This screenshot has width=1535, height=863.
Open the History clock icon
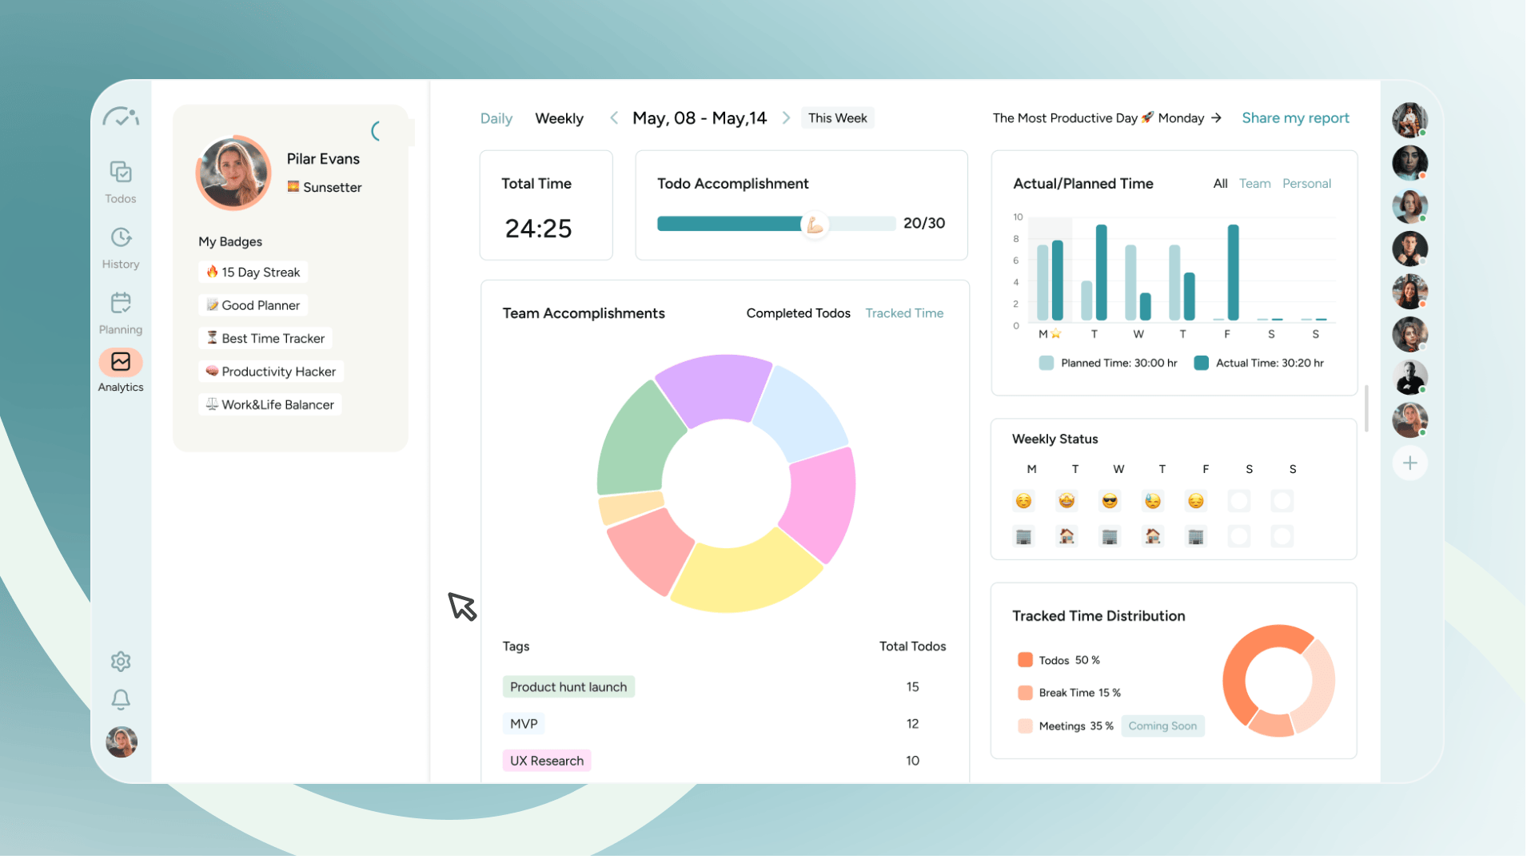pyautogui.click(x=121, y=238)
